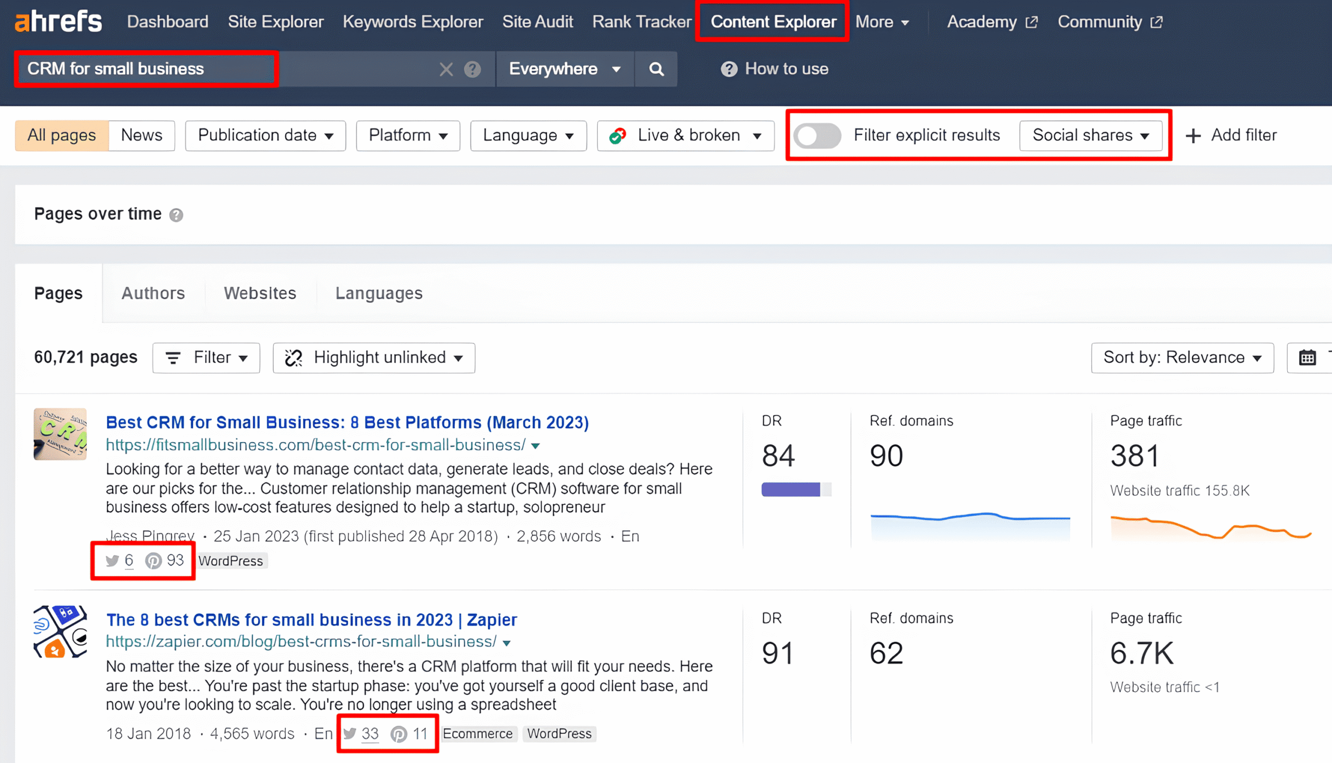
Task: Toggle Filter explicit results switch
Action: coord(817,136)
